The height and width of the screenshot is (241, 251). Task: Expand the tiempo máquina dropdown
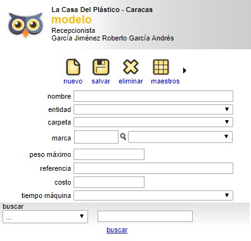153,195
